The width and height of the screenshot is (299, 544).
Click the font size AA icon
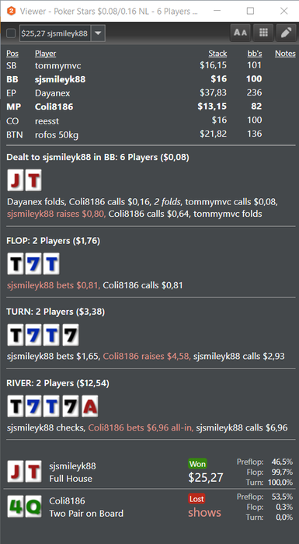click(x=240, y=33)
